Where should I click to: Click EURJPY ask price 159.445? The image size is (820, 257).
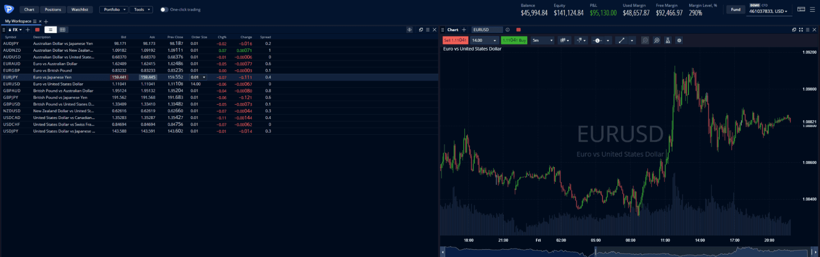[148, 77]
